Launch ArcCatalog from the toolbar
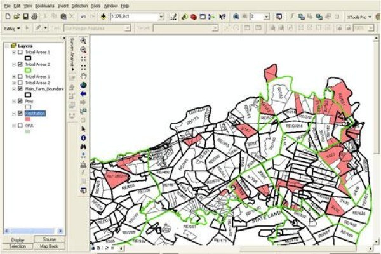 (185, 17)
